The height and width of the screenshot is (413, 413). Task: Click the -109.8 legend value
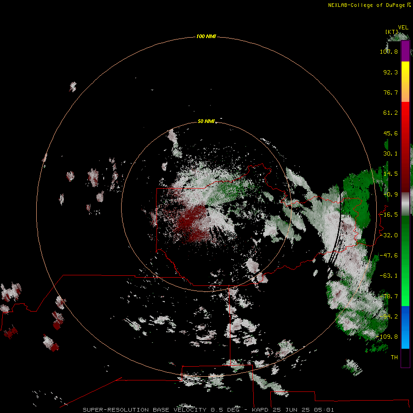387,337
